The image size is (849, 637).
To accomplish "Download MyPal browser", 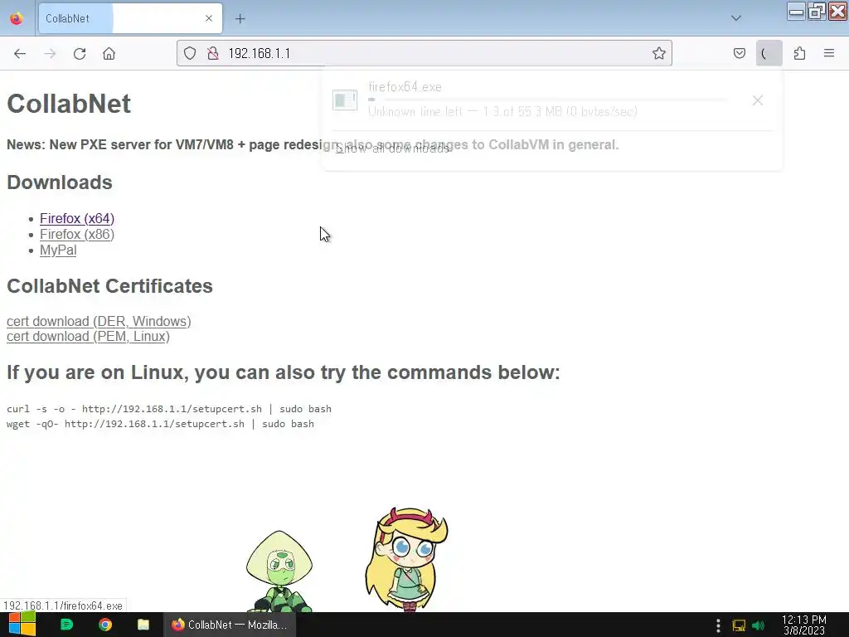I will [58, 250].
